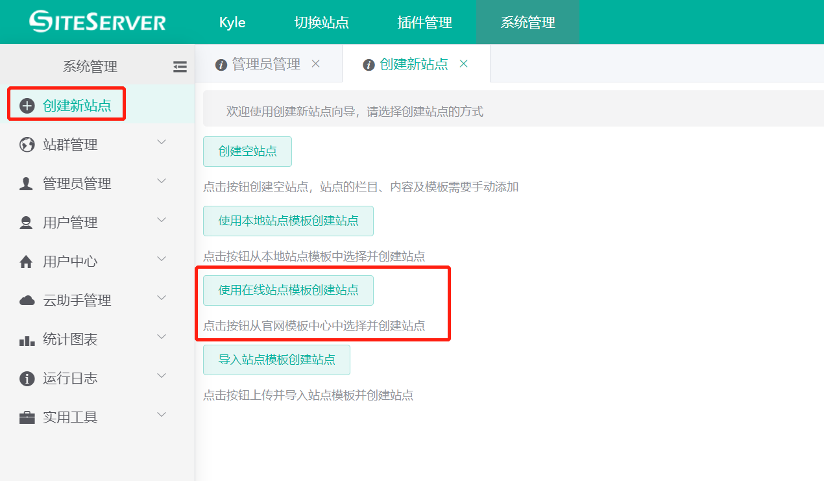Screen dimensions: 824x481
Task: Expand the 运行日志 chevron
Action: [162, 376]
